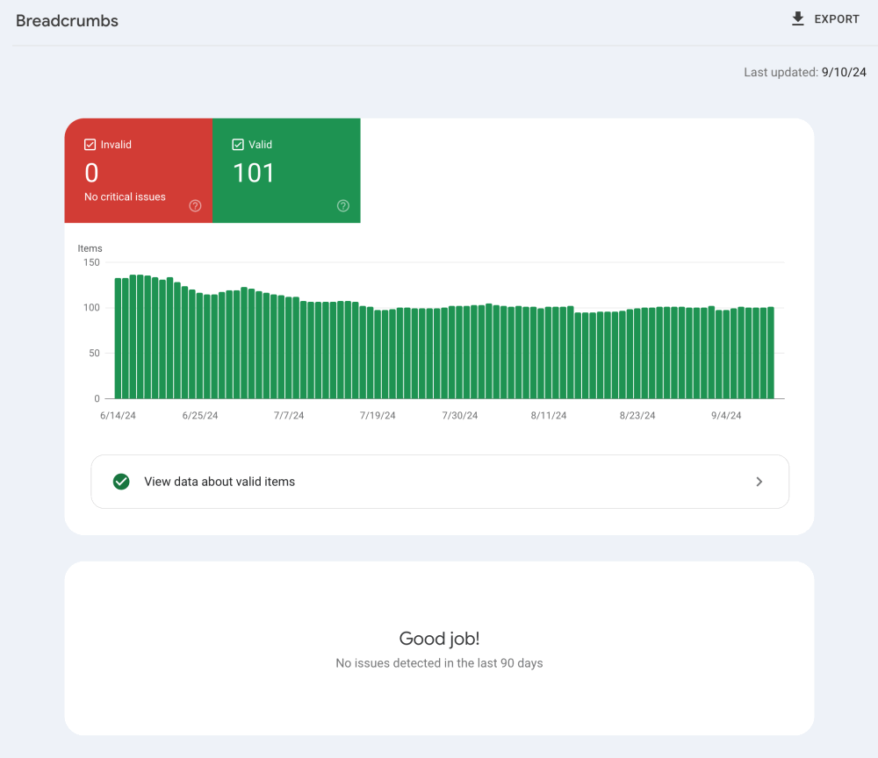Screen dimensions: 878x758
Task: Click the 8/23/24 axis date label
Action: tap(637, 416)
